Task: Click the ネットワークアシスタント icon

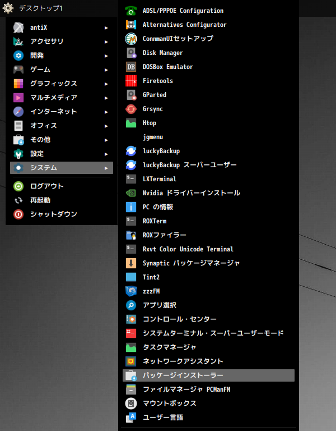Action: [x=131, y=361]
